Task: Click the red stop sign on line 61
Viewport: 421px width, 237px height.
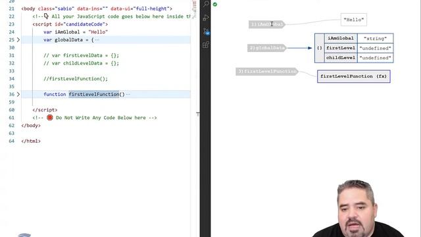Action: (50, 117)
